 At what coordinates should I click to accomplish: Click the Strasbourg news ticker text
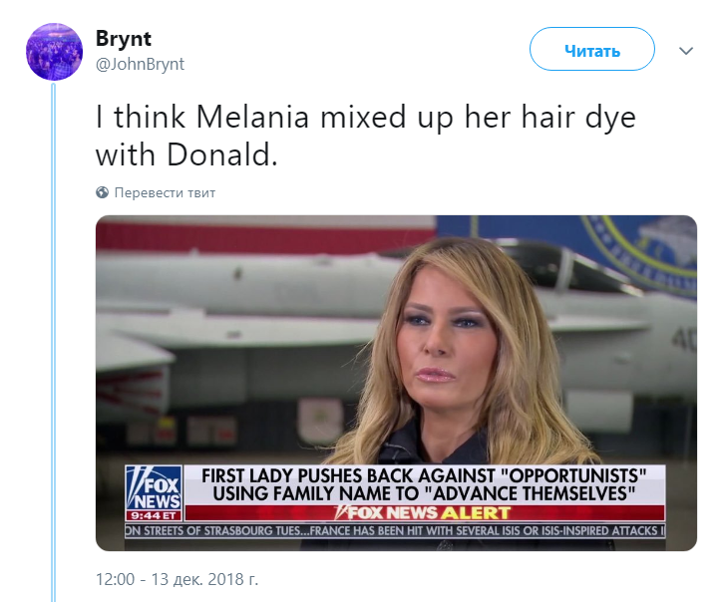(395, 530)
